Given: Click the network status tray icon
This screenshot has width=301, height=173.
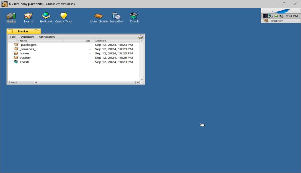Looking at the screenshot, I should click(271, 16).
